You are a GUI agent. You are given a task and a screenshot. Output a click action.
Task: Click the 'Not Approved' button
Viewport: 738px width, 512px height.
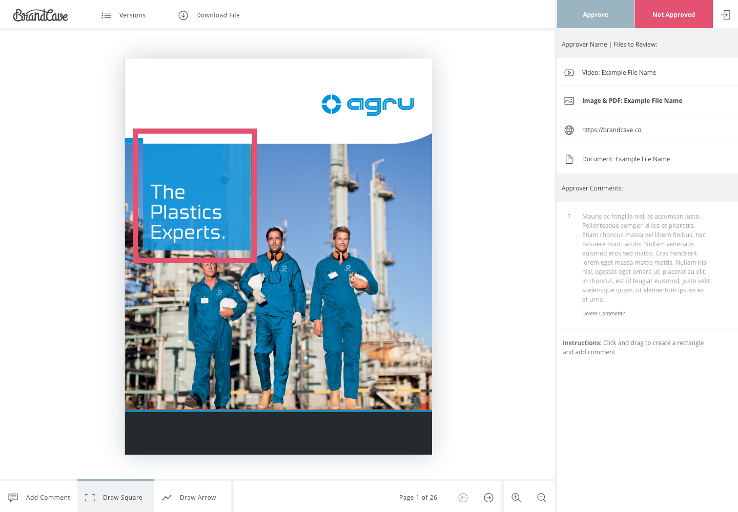pyautogui.click(x=673, y=14)
